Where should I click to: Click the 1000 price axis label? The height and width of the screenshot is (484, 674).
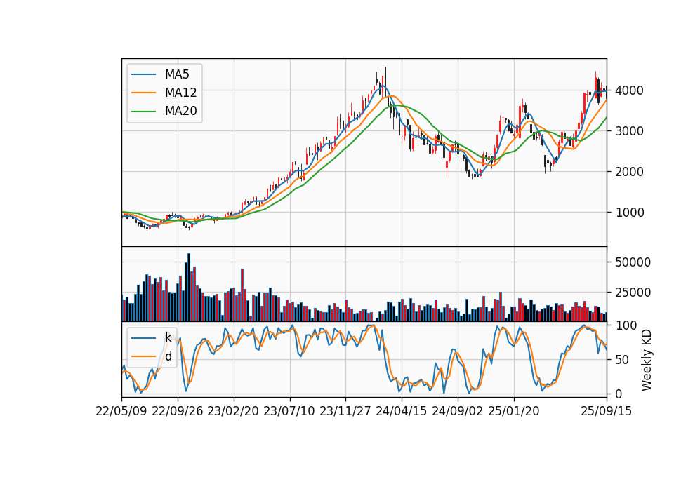pos(629,212)
